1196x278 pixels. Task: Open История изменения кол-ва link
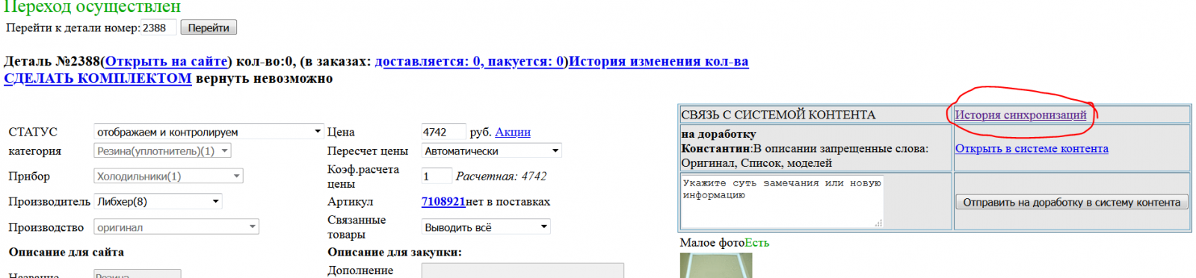point(659,61)
